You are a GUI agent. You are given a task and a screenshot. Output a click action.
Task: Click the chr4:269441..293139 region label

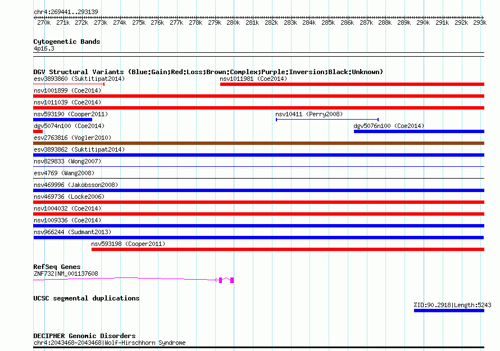[66, 12]
